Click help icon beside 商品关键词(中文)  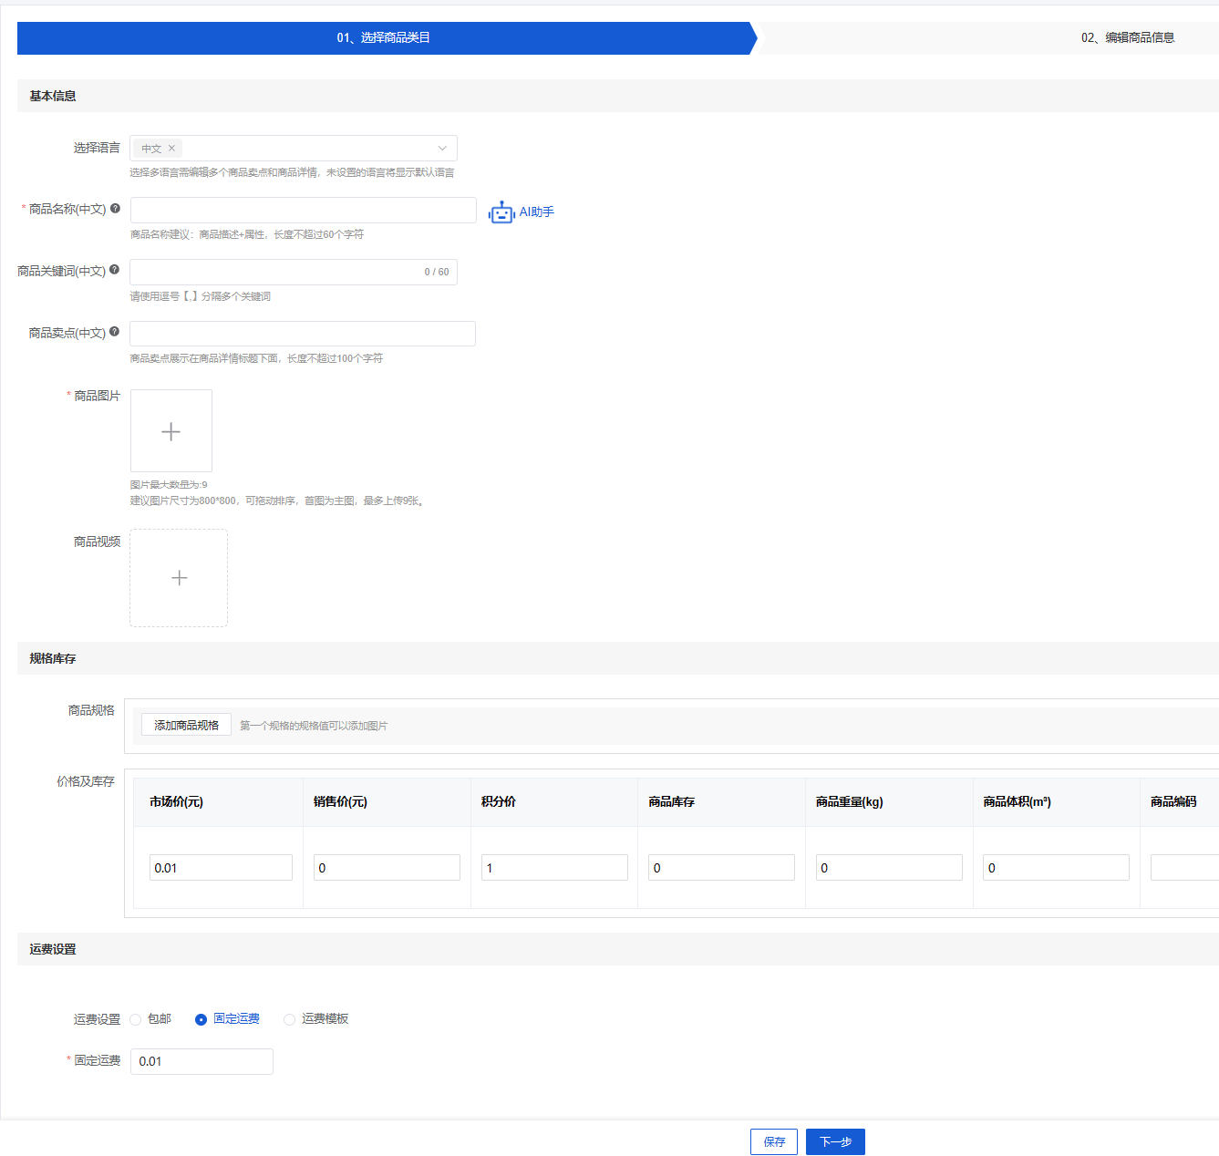click(x=114, y=270)
